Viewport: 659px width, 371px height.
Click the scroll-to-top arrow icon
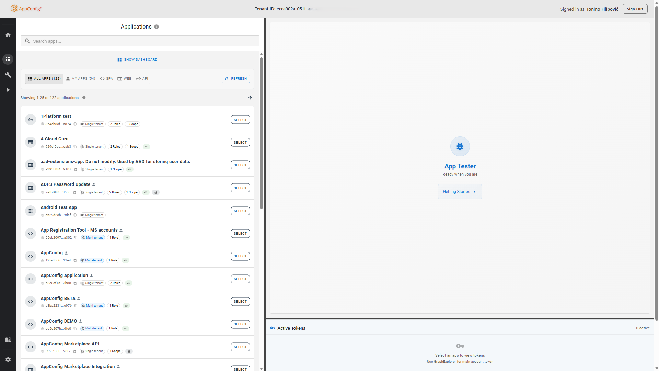coord(250,98)
